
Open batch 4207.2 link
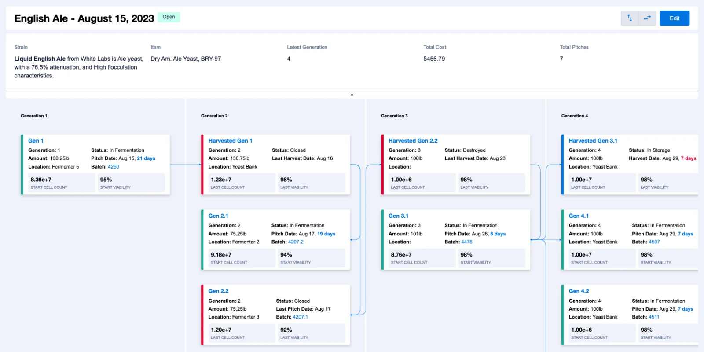pos(296,242)
